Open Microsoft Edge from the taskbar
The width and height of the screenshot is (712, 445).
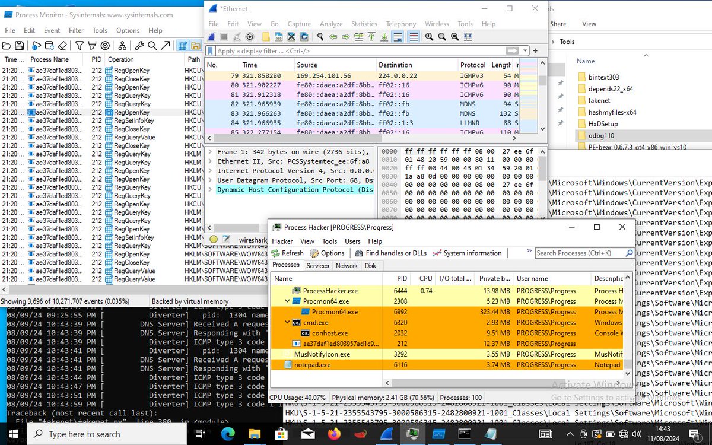coord(229,434)
